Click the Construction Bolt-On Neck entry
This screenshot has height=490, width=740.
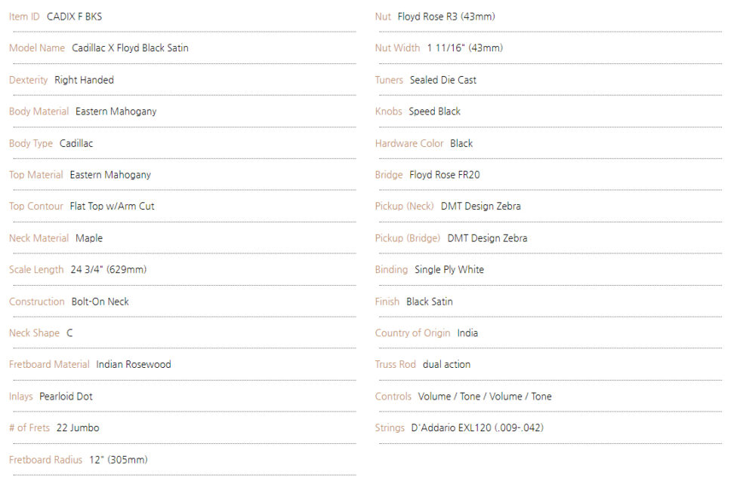point(100,302)
